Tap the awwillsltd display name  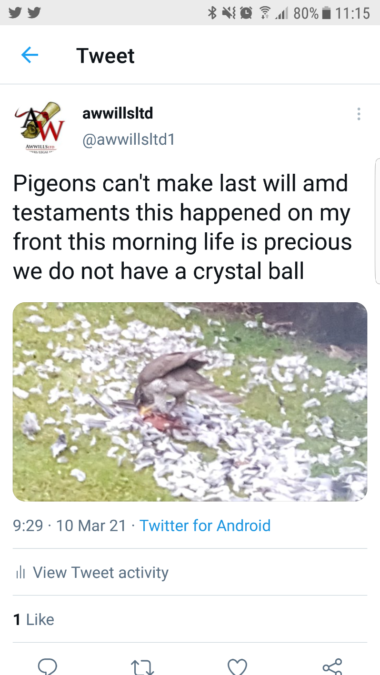pos(118,113)
